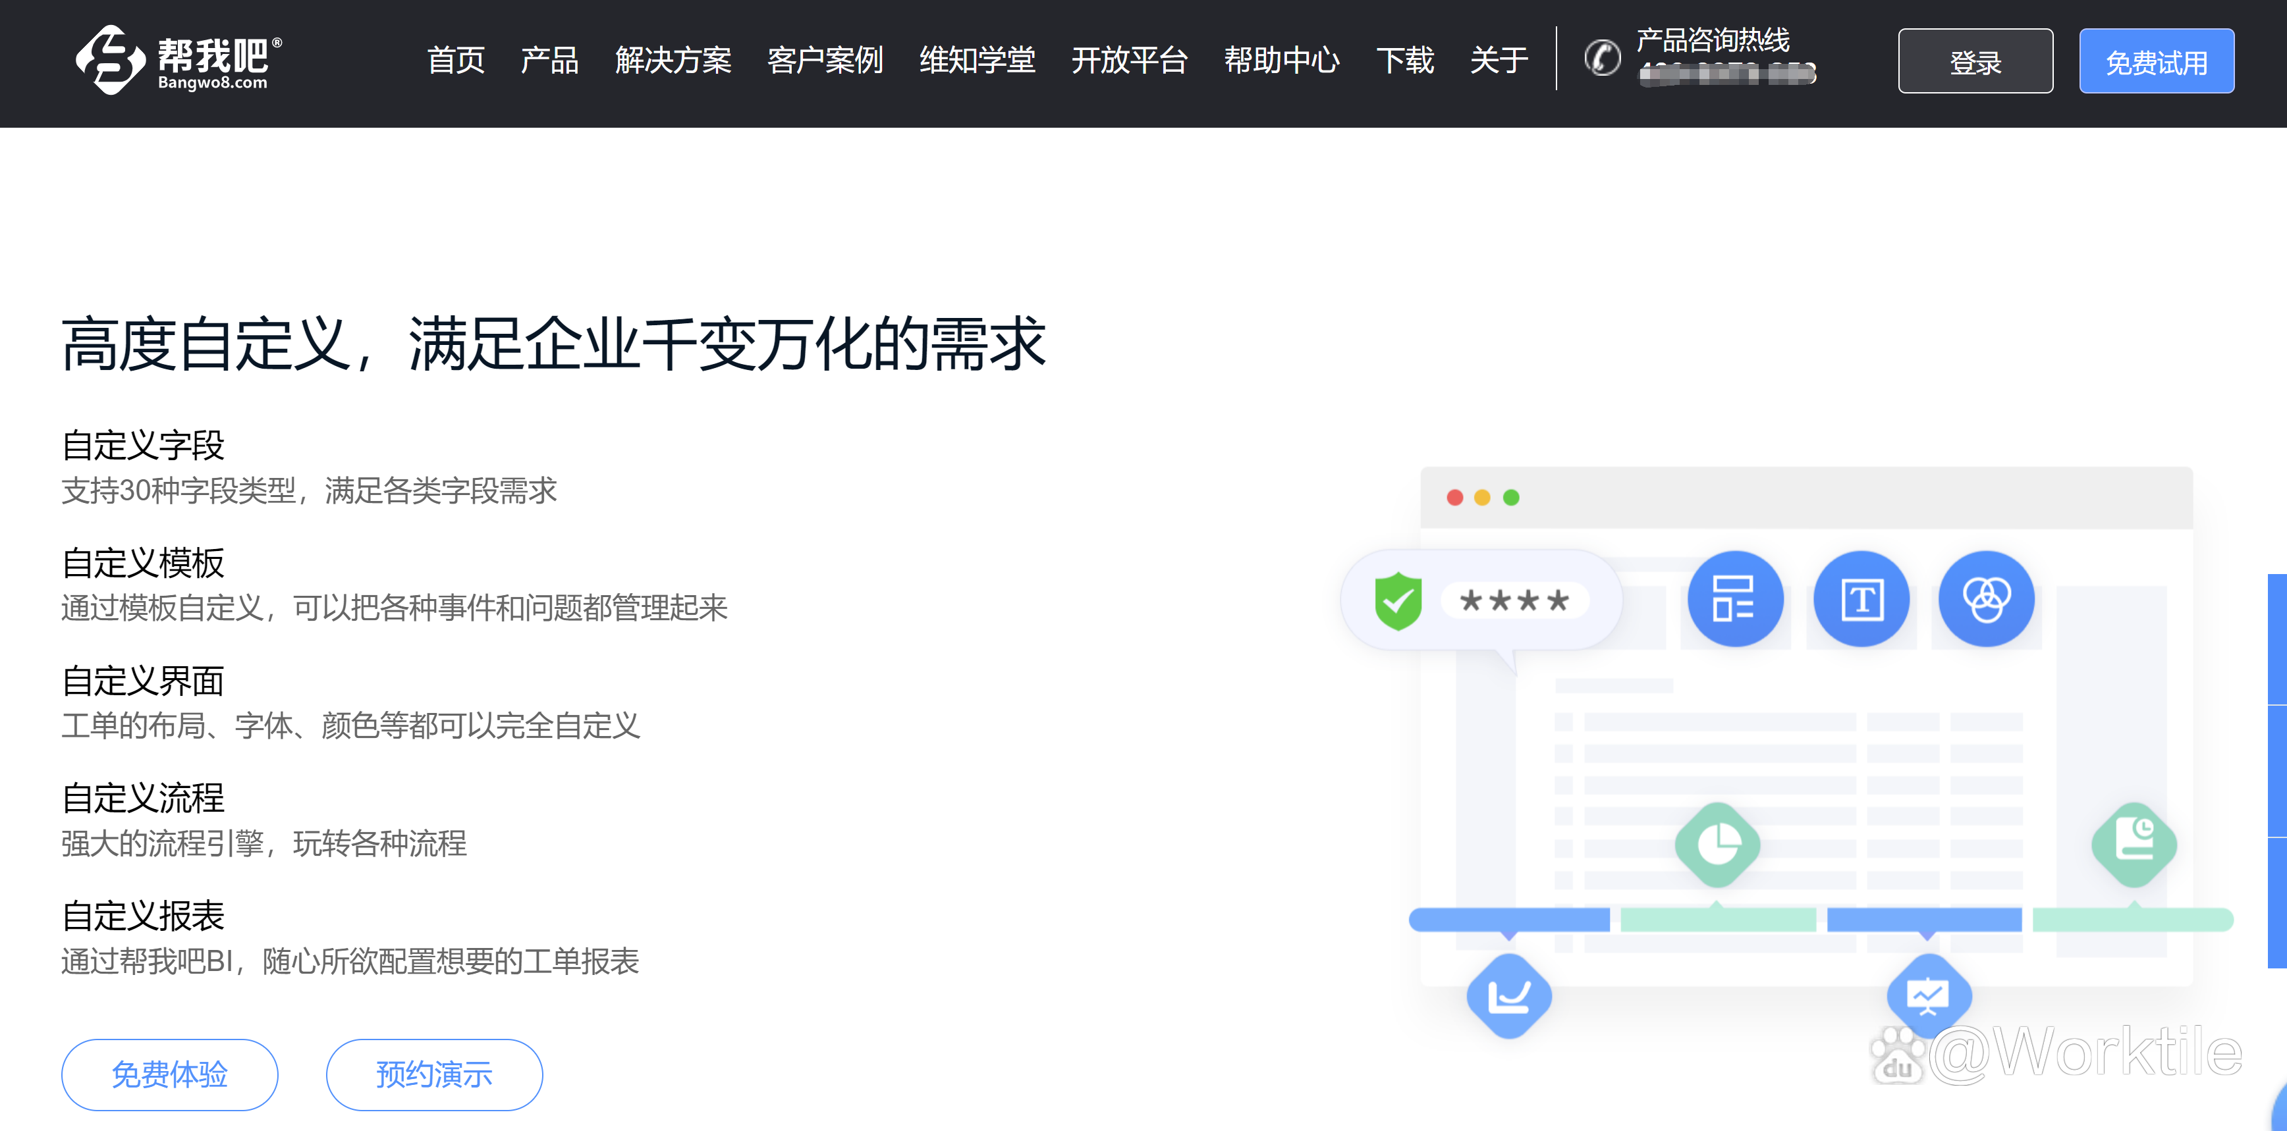Screen dimensions: 2287x1131
Task: Click the 免费体验 outlined button
Action: coord(169,1074)
